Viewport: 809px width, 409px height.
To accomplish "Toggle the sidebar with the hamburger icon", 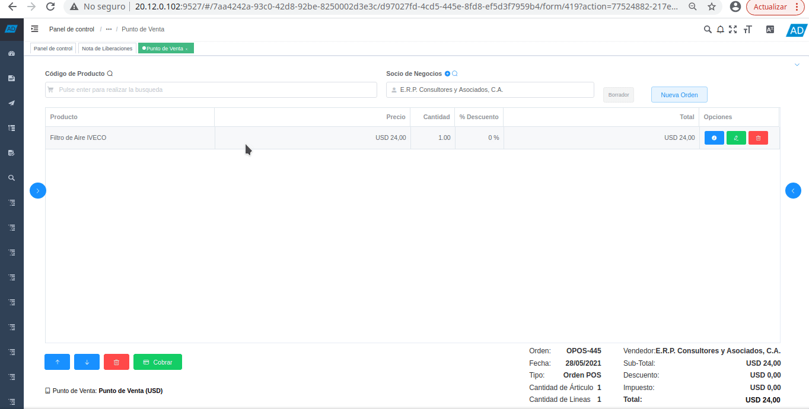I will pos(35,29).
